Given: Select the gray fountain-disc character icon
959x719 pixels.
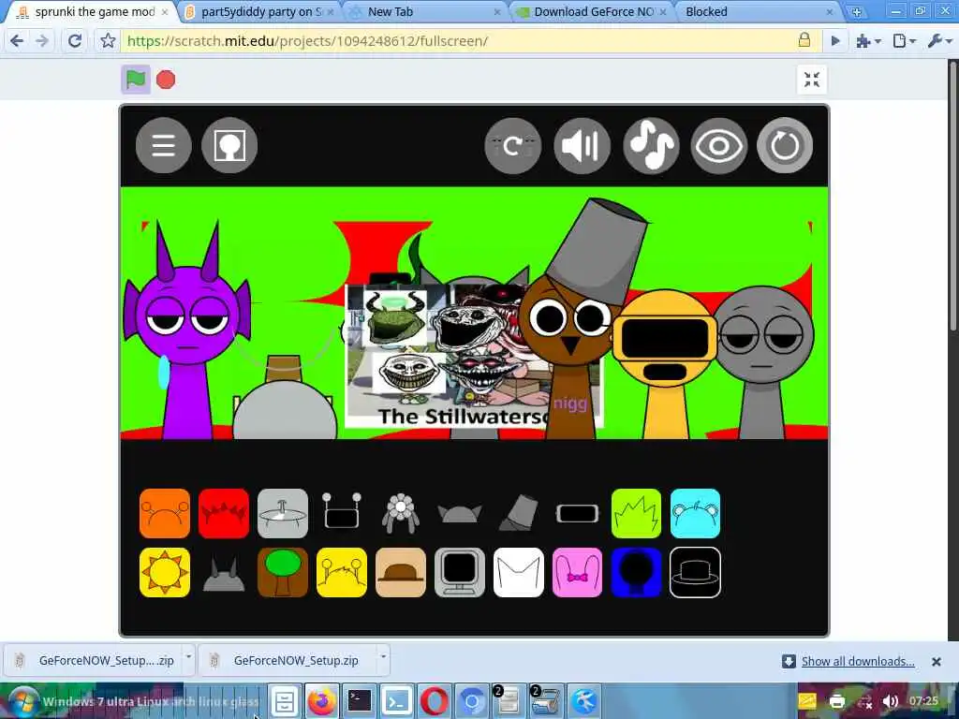Looking at the screenshot, I should tap(283, 514).
